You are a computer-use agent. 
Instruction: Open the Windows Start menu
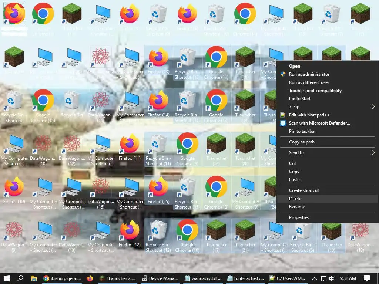click(7, 278)
